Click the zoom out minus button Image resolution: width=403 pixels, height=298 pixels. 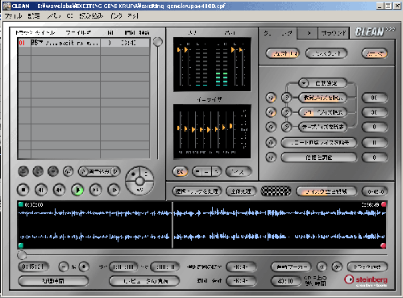coord(64,267)
